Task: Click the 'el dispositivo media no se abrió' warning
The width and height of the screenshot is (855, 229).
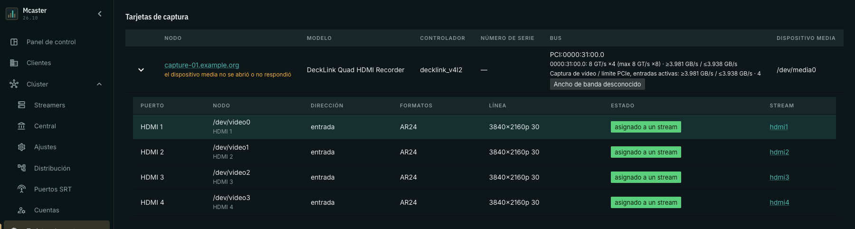Action: [228, 75]
